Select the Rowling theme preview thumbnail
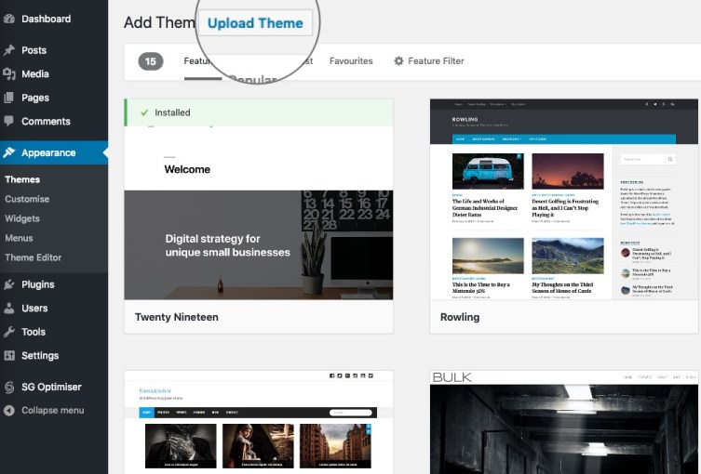Screen dimensions: 701x474 (564, 199)
